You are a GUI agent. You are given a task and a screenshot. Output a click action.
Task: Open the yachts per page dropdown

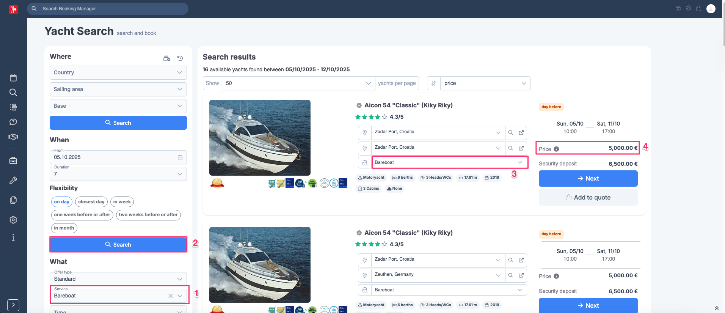coord(298,83)
